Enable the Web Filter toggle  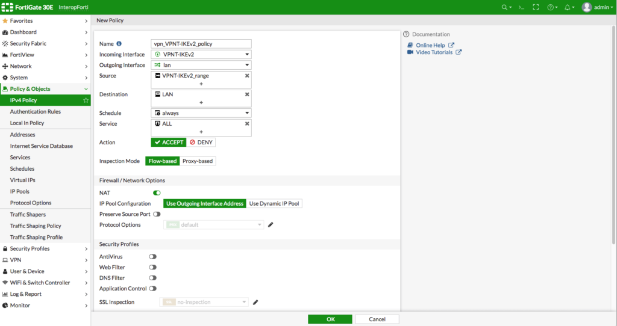point(152,267)
